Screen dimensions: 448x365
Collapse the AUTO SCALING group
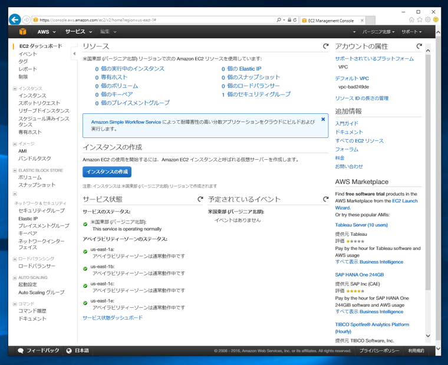[15, 278]
